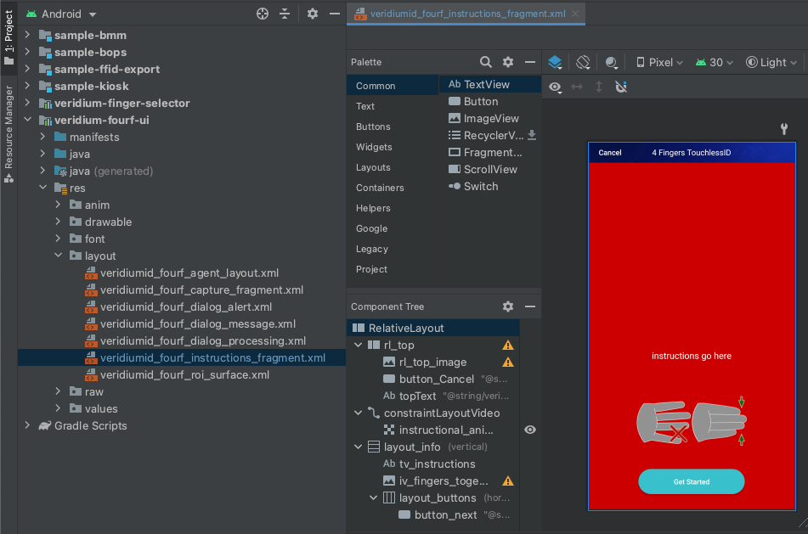This screenshot has height=534, width=808.
Task: Open Component Tree gear settings
Action: point(508,306)
